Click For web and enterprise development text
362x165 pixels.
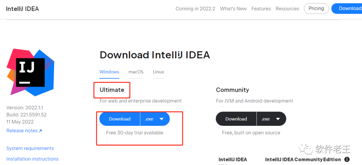point(140,101)
